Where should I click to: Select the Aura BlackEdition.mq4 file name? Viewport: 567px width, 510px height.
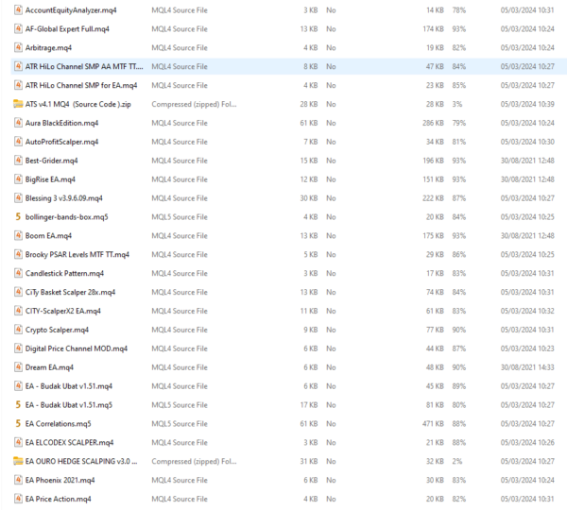coord(61,124)
